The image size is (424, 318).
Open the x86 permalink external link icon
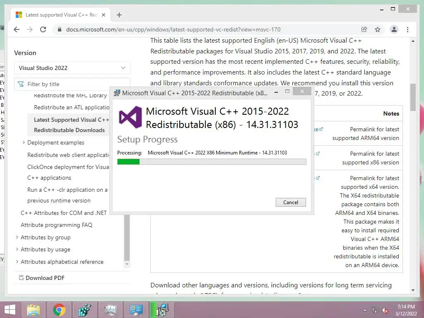pyautogui.click(x=318, y=154)
